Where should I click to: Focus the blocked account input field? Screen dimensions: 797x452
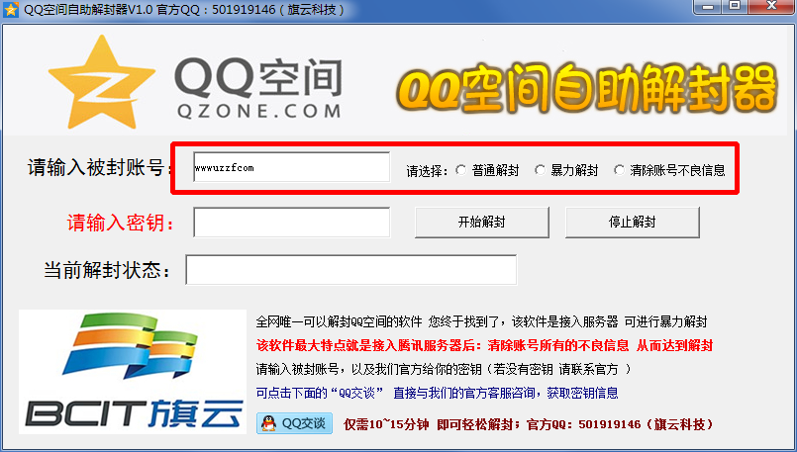(x=291, y=166)
